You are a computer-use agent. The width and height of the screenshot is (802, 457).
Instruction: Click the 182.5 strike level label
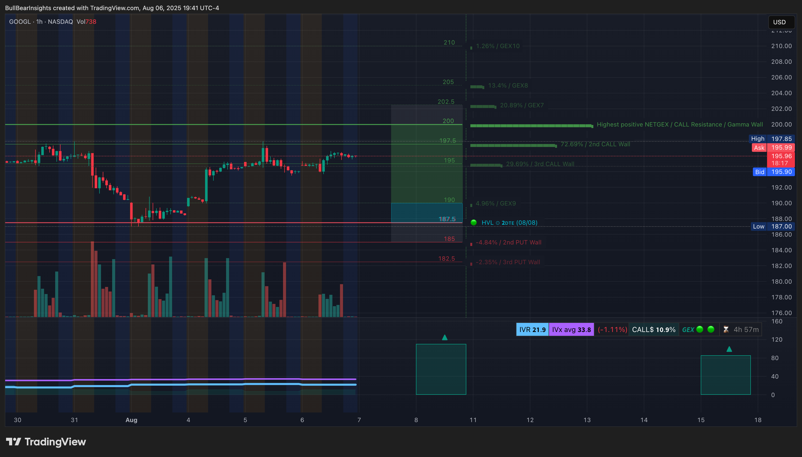coord(447,258)
